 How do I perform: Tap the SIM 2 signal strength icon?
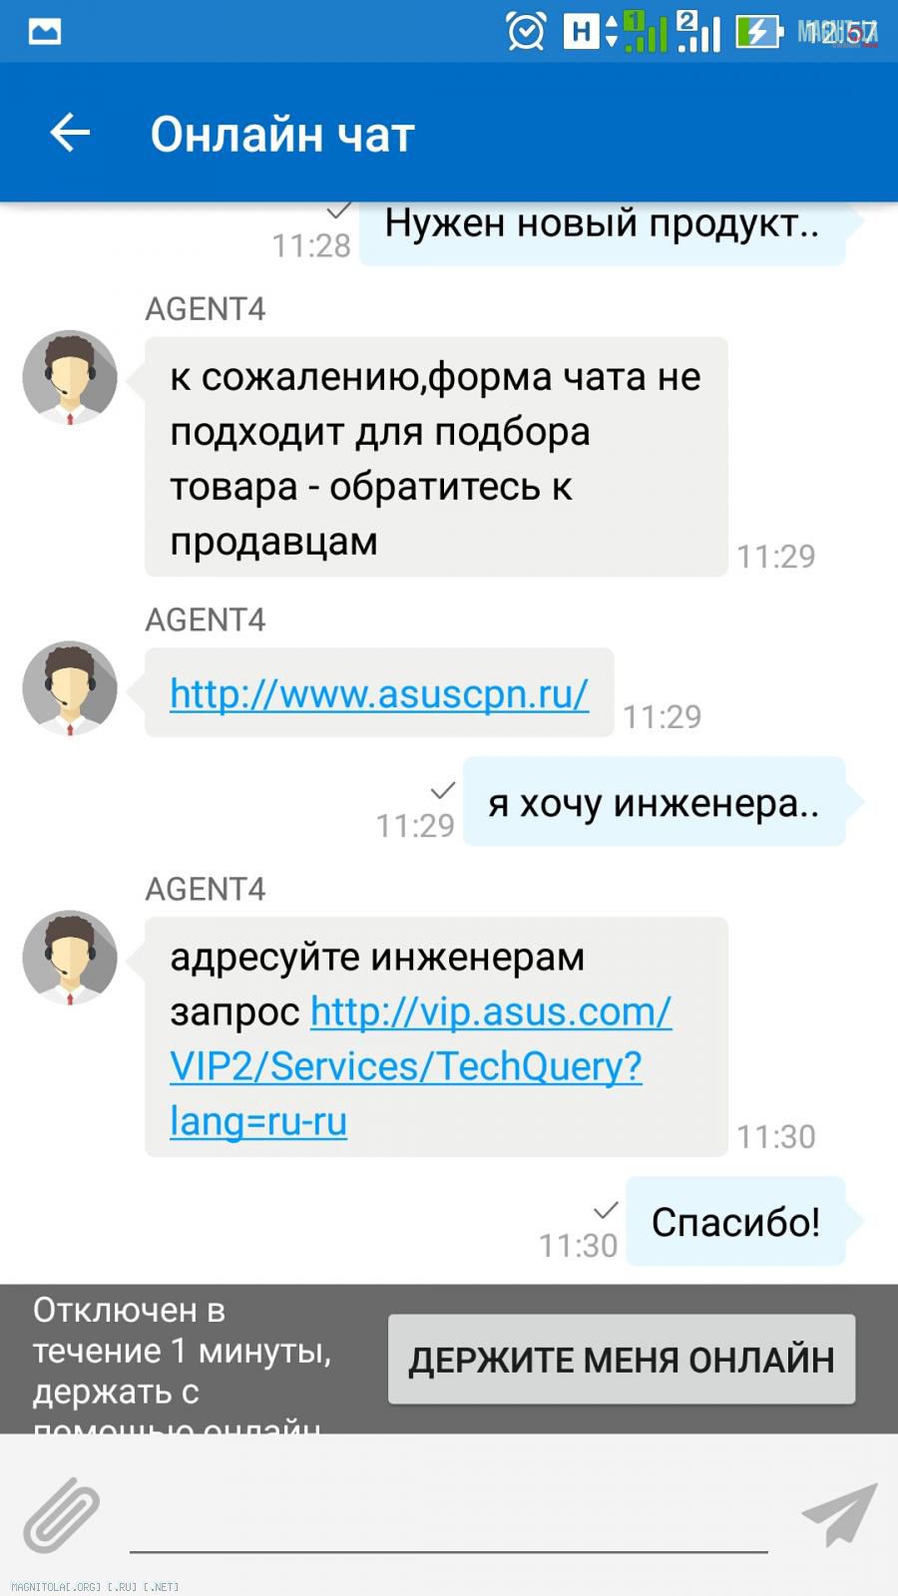point(698,32)
